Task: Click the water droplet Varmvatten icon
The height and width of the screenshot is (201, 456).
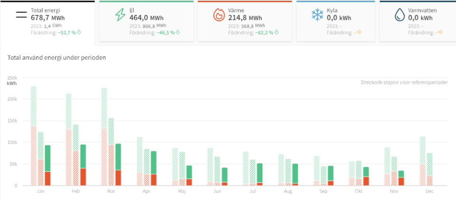Action: (x=399, y=15)
